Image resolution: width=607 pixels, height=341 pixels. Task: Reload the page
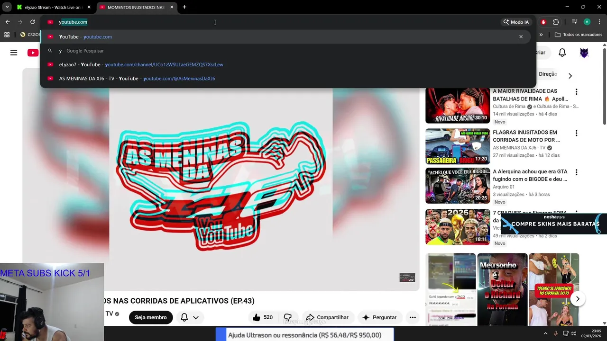coord(32,22)
